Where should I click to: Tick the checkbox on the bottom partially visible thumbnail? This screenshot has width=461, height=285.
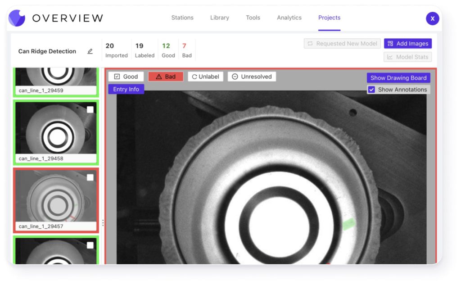pos(90,245)
